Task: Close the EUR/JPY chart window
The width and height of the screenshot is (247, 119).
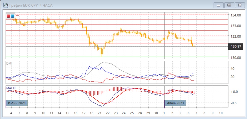Action: click(239, 5)
